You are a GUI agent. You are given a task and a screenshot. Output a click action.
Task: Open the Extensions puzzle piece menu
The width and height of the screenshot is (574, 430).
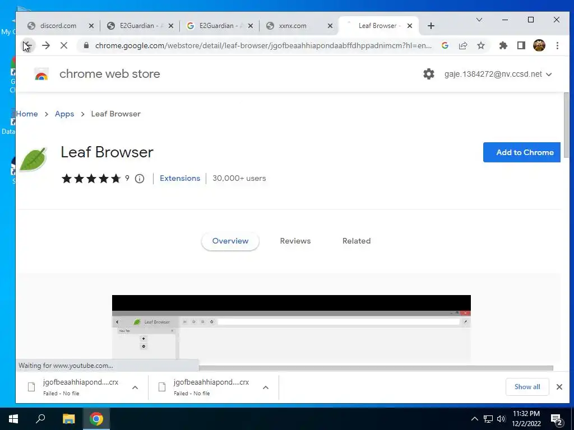(x=503, y=46)
